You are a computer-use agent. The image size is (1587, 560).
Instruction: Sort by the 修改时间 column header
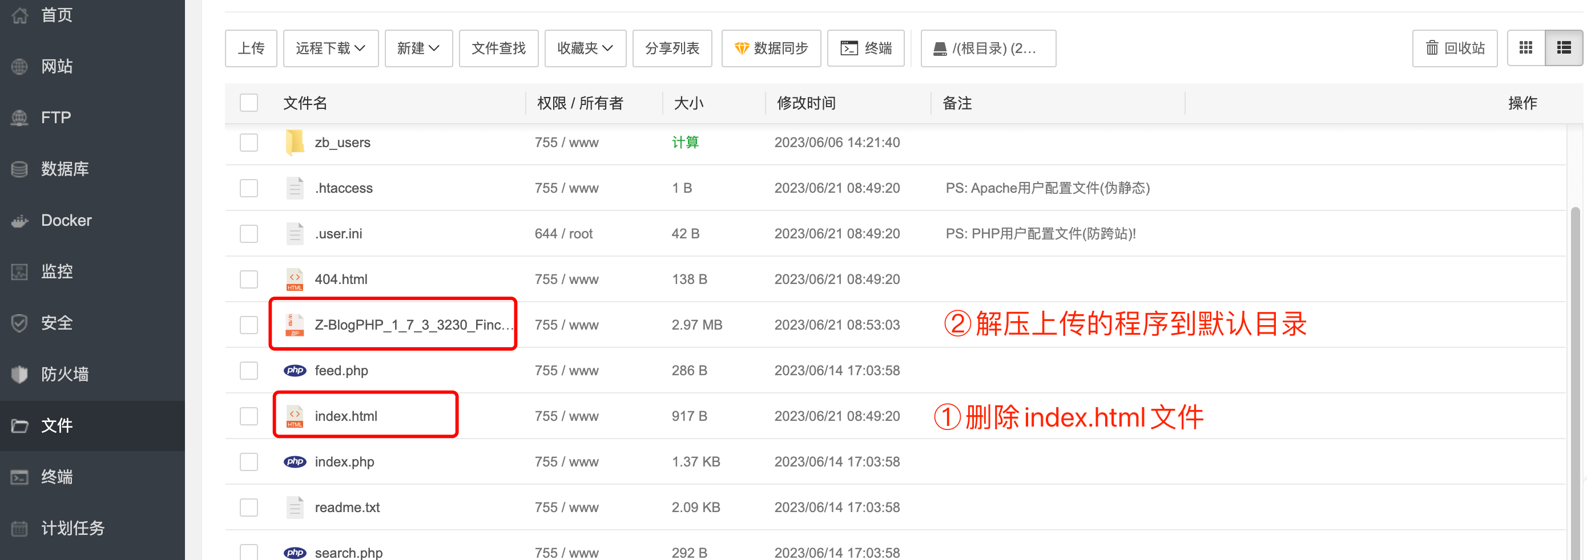click(x=806, y=103)
